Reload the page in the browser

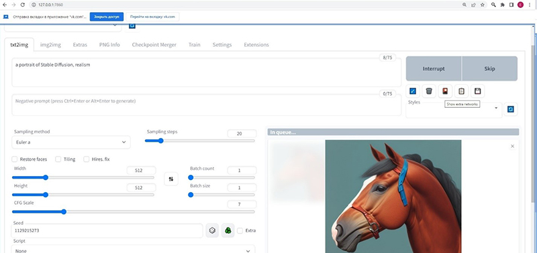coord(23,5)
